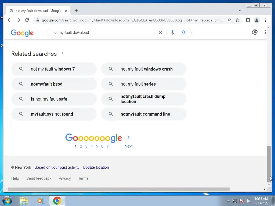The height and width of the screenshot is (206, 275).
Task: Click the vertical scrollbar thumb
Action: point(269,164)
